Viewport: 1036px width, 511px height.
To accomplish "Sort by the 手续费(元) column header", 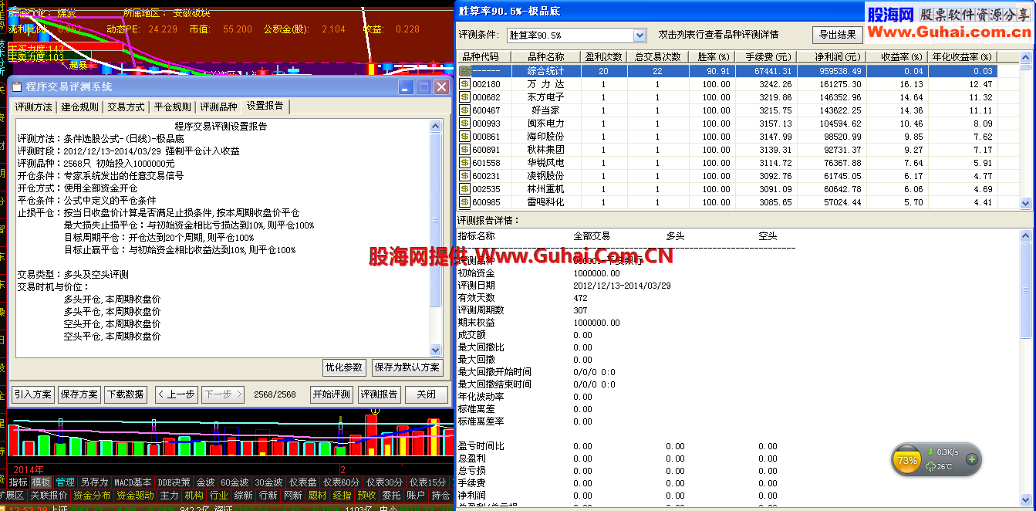I will 768,57.
